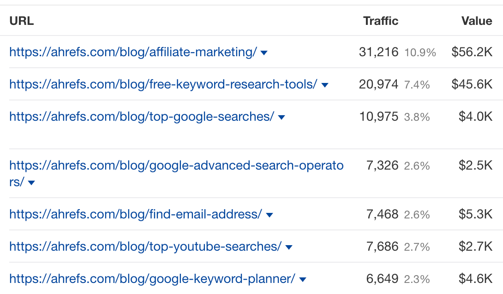Open the dropdown arrow beside top-google-searches URL
This screenshot has height=294, width=503.
coord(281,118)
